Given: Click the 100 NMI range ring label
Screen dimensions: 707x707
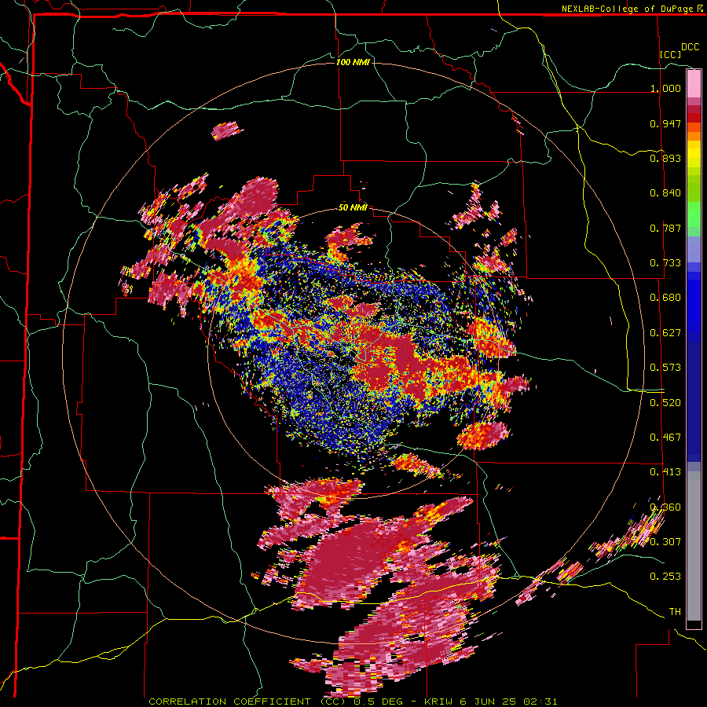Looking at the screenshot, I should (353, 62).
